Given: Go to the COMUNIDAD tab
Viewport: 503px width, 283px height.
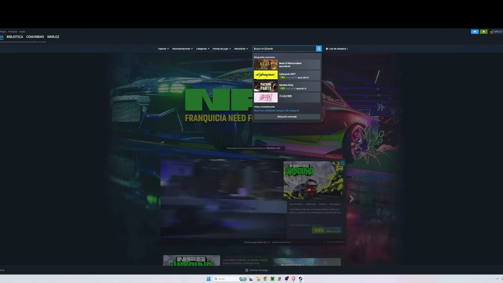Looking at the screenshot, I should (35, 37).
